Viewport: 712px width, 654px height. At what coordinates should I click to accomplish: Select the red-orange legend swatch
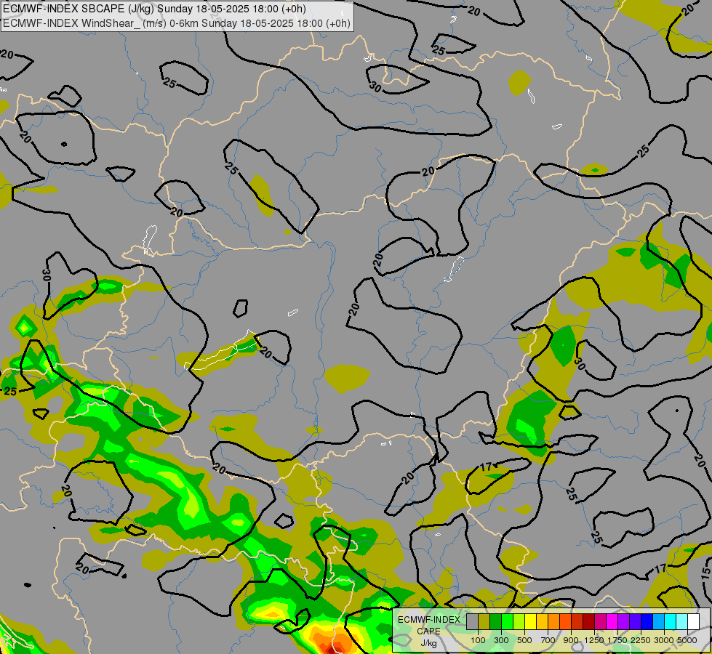tap(565, 621)
